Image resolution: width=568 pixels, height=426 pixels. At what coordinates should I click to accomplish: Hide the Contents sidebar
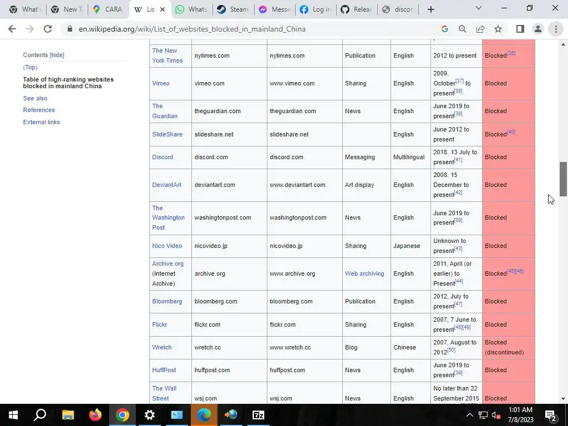57,55
